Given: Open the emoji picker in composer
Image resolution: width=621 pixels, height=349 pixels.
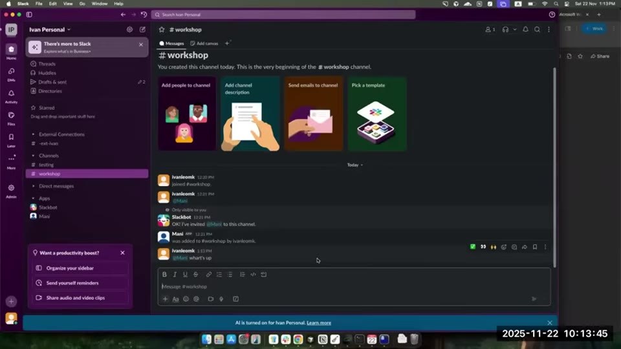Looking at the screenshot, I should point(186,299).
